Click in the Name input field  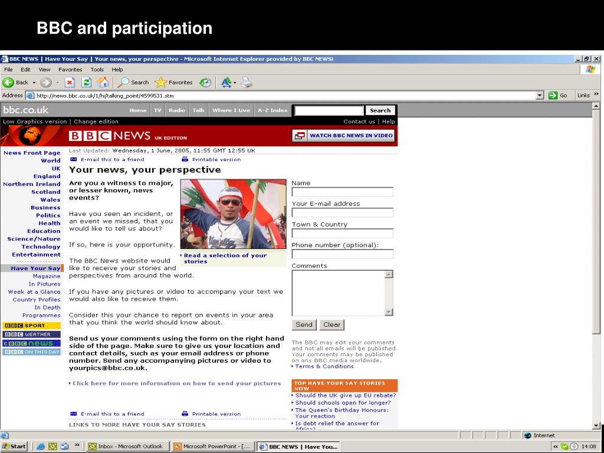pyautogui.click(x=343, y=192)
